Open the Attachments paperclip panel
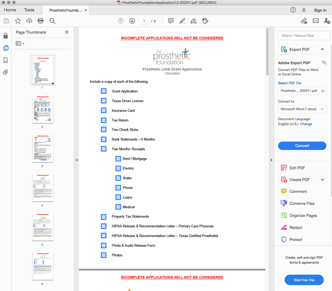 (6, 72)
